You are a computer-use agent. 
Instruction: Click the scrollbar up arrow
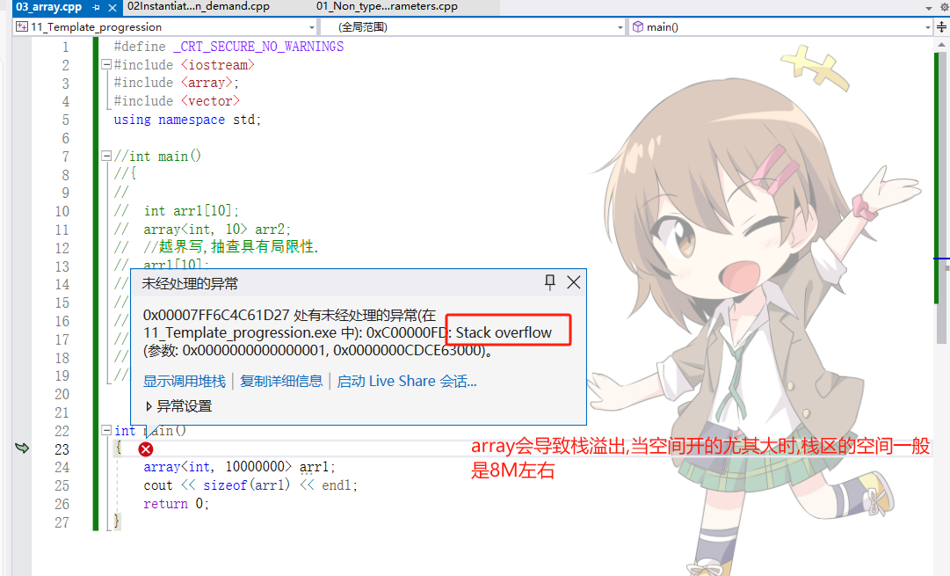pyautogui.click(x=941, y=44)
